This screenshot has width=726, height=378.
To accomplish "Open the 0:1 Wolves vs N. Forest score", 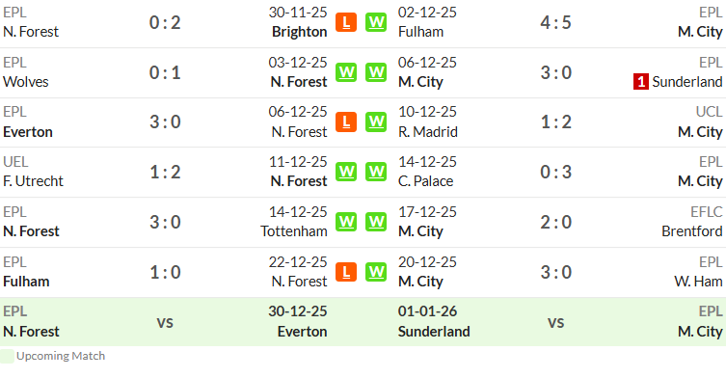I will (165, 72).
